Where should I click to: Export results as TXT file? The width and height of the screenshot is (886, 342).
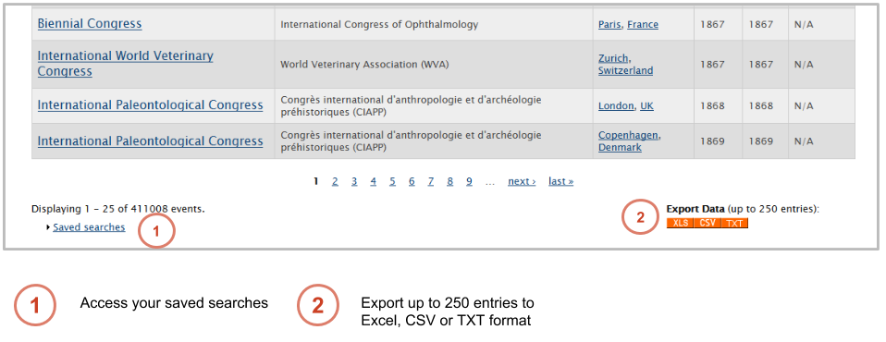point(734,223)
